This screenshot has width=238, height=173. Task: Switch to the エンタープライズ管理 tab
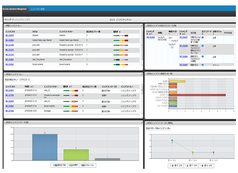pos(38,9)
